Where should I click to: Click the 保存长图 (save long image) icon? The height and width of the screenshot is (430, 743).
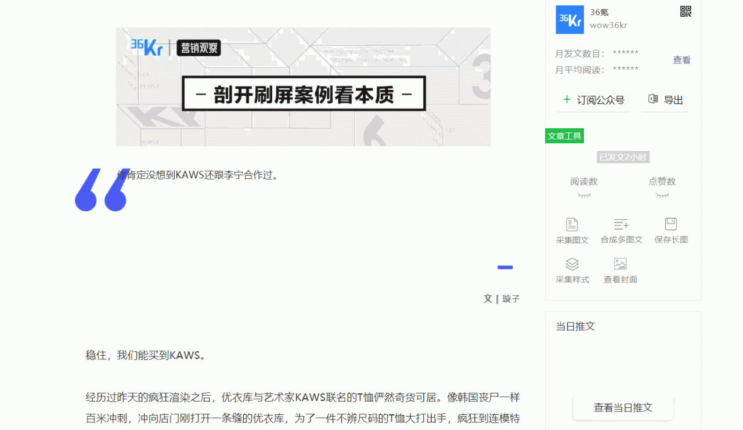[670, 225]
